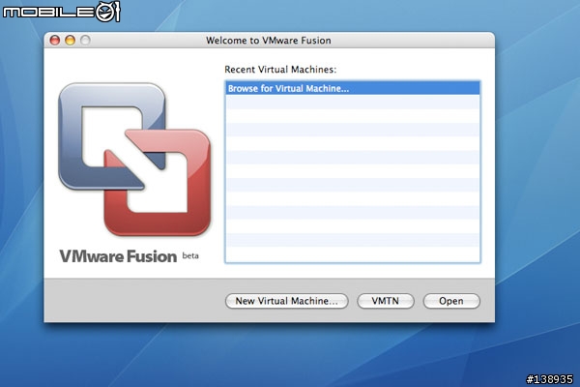The image size is (580, 387).
Task: Click the Open button
Action: [x=451, y=301]
